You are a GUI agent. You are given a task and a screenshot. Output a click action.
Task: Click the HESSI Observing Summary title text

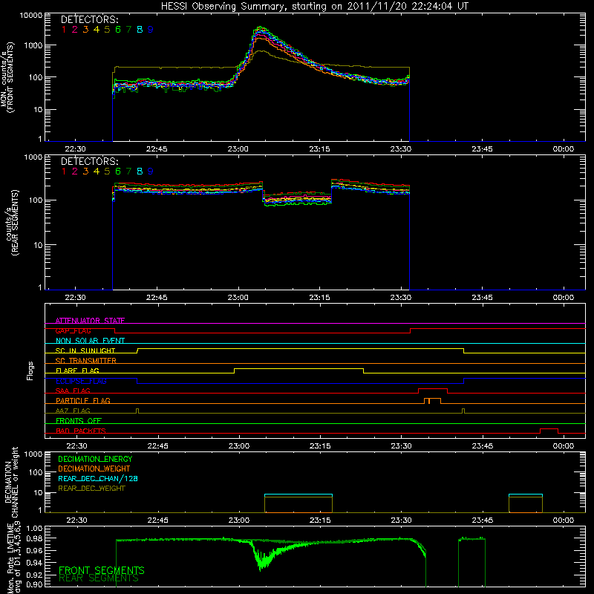[314, 6]
